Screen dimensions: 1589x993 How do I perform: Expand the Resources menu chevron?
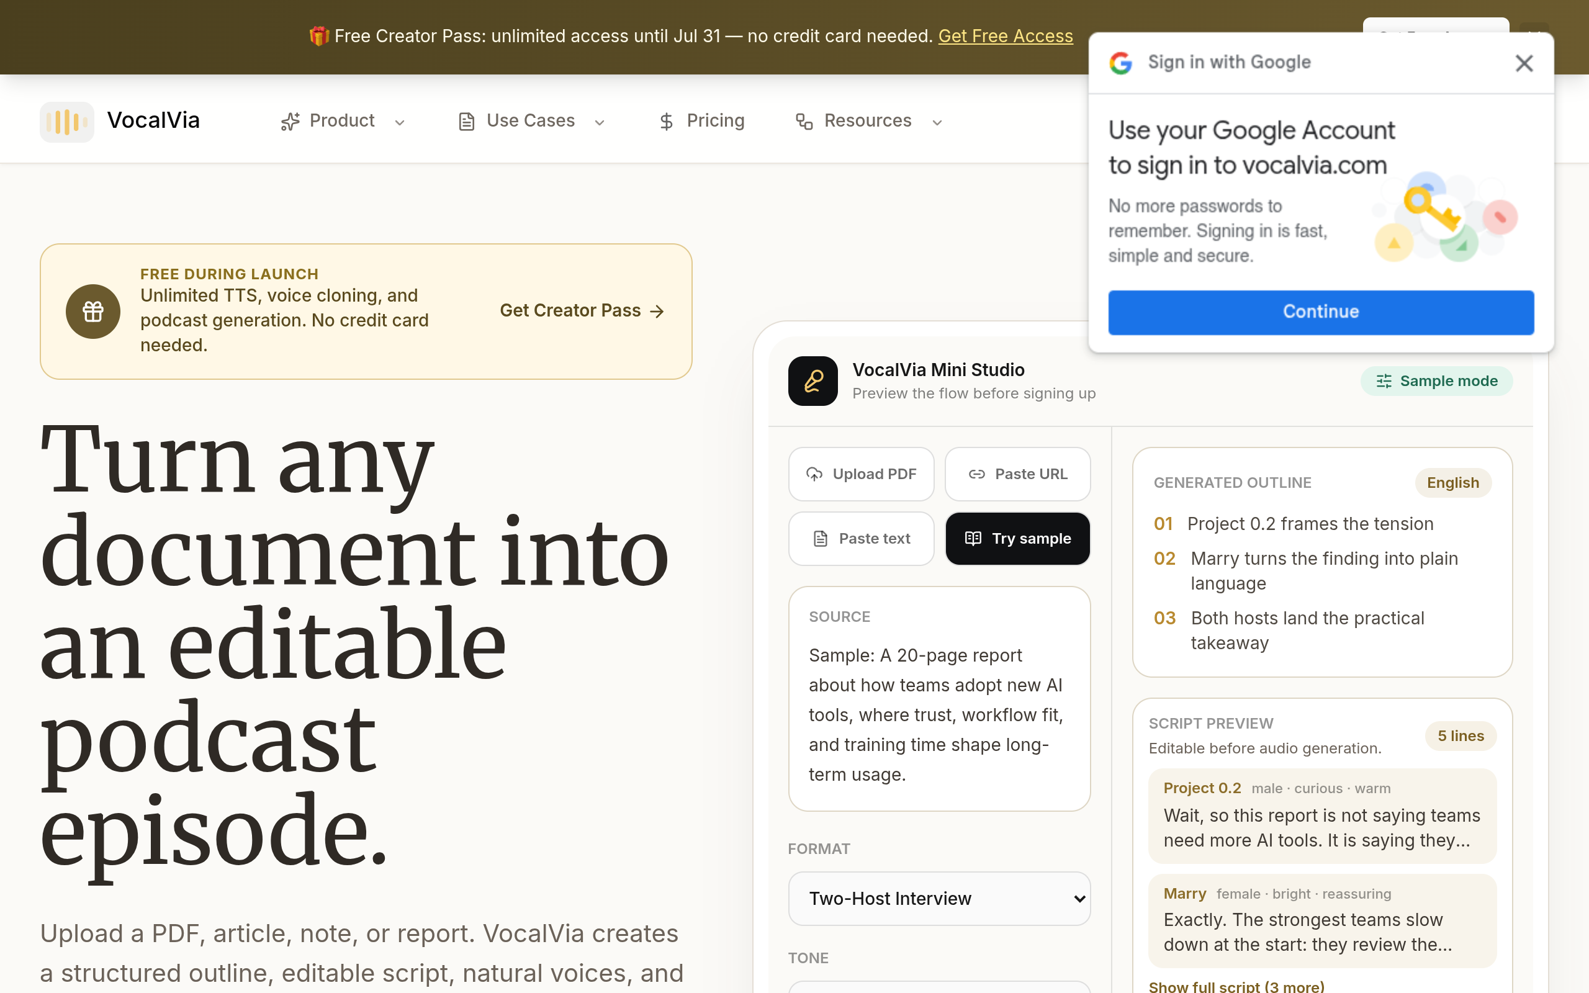point(937,123)
